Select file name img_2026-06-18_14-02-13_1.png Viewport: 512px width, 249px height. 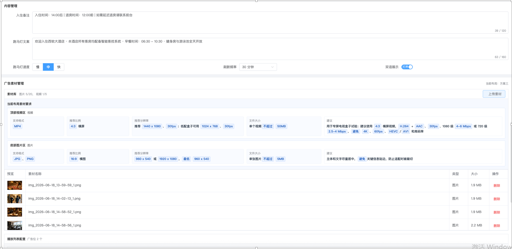point(54,198)
